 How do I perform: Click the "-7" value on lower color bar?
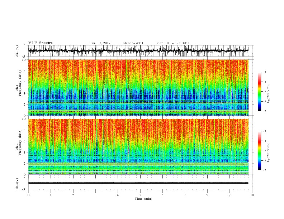(x=265, y=170)
